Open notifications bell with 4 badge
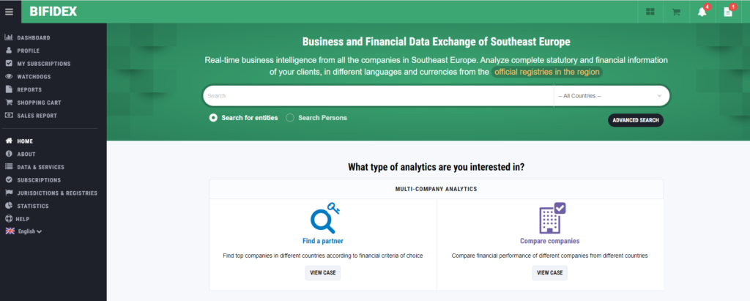 point(702,12)
